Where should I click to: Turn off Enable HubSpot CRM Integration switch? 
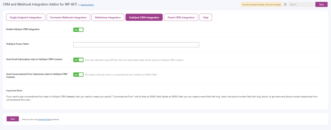pyautogui.click(x=78, y=30)
